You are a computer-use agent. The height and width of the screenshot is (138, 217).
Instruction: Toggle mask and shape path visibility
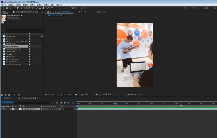tap(64, 95)
